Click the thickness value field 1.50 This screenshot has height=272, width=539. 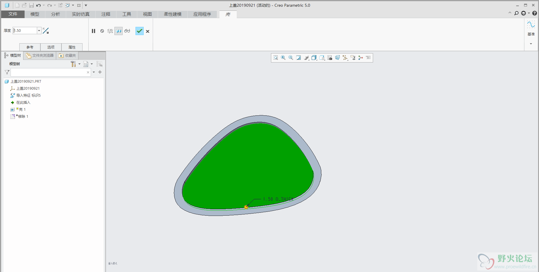[25, 31]
